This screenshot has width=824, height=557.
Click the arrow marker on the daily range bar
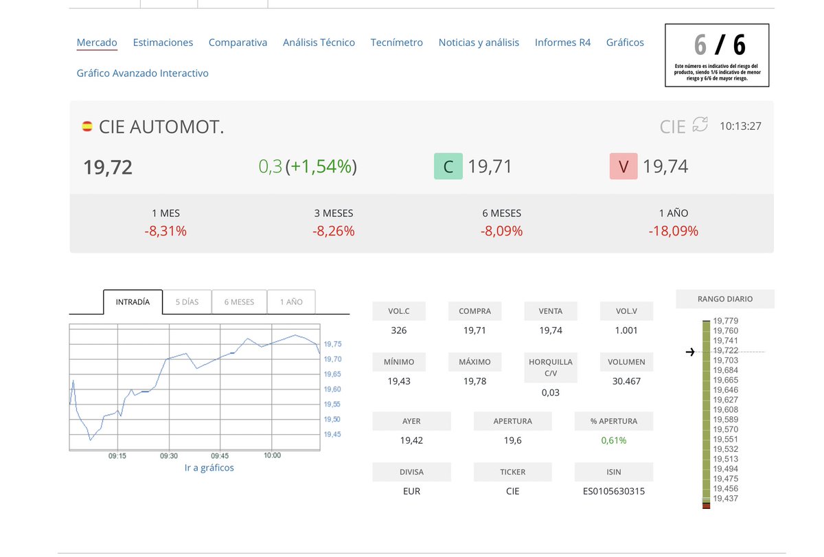[x=690, y=352]
